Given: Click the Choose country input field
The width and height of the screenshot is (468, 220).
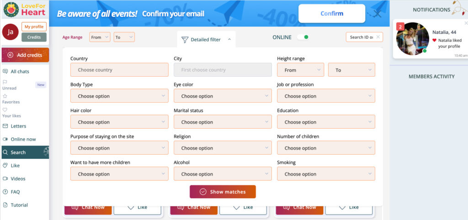Looking at the screenshot, I should pyautogui.click(x=119, y=70).
